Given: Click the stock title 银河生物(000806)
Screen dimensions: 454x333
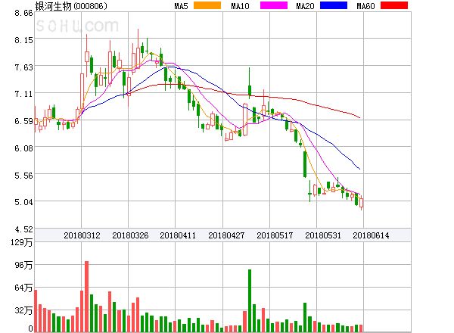Looking at the screenshot, I should click(71, 6).
